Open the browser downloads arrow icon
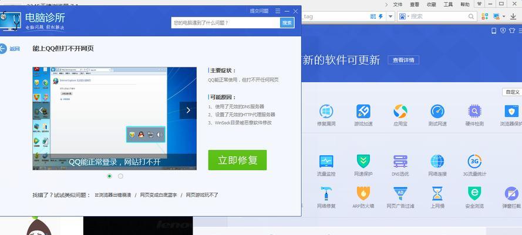The image size is (522, 235). click(514, 16)
